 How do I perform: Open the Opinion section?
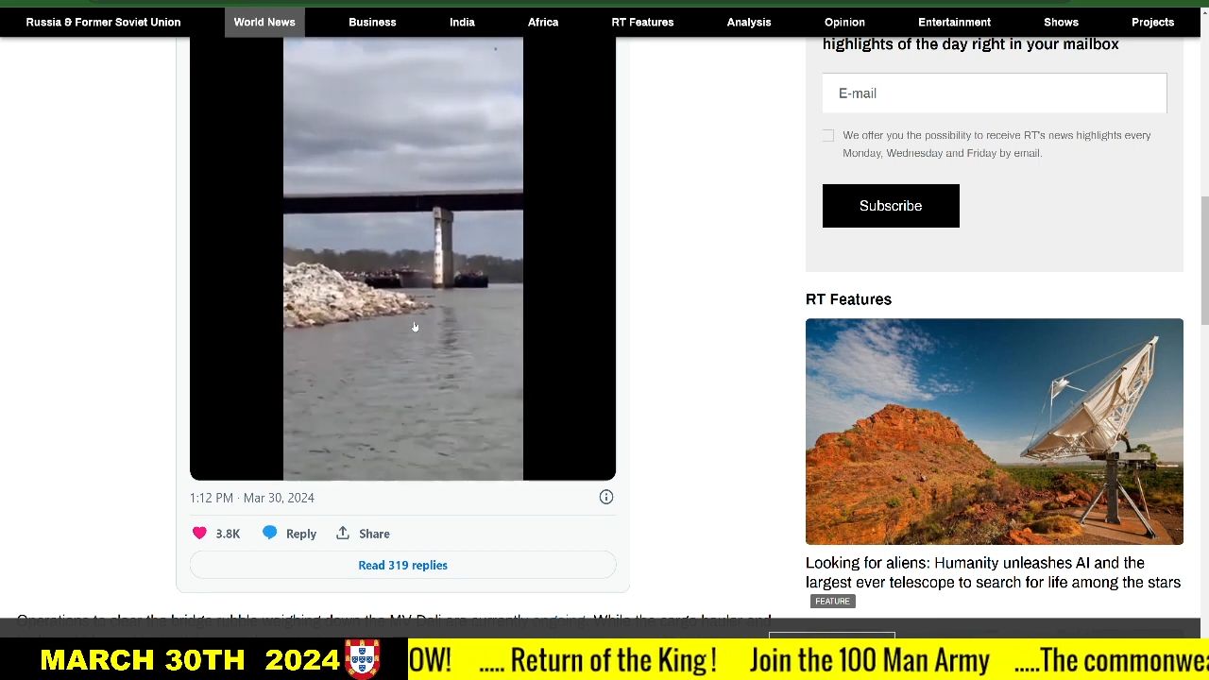pos(844,22)
